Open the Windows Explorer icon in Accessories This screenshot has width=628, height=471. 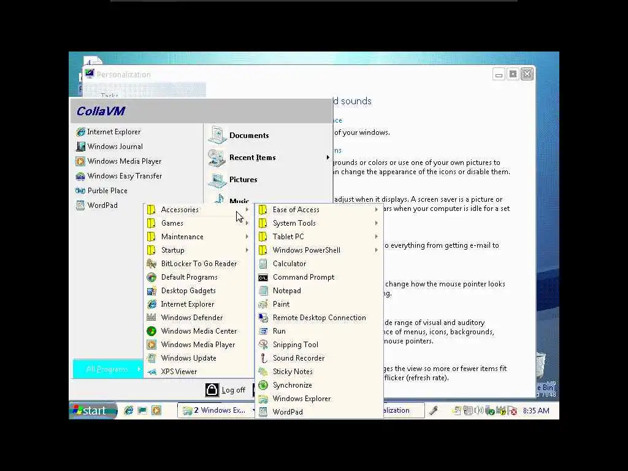(x=263, y=399)
